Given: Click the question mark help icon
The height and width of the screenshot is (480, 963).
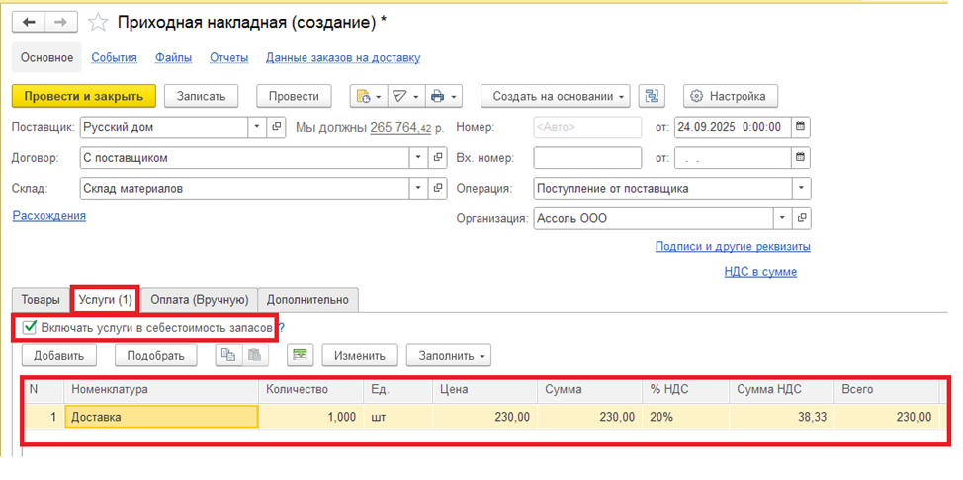Looking at the screenshot, I should click(282, 328).
